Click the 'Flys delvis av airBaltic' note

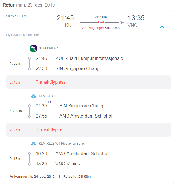point(23,35)
